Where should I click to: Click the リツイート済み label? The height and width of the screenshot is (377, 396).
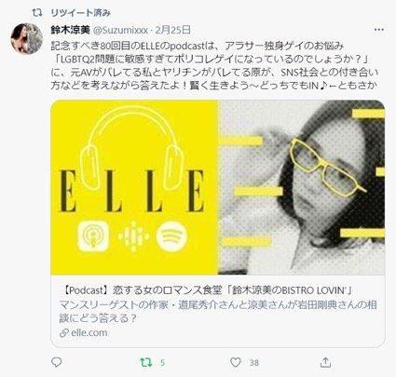(x=80, y=13)
